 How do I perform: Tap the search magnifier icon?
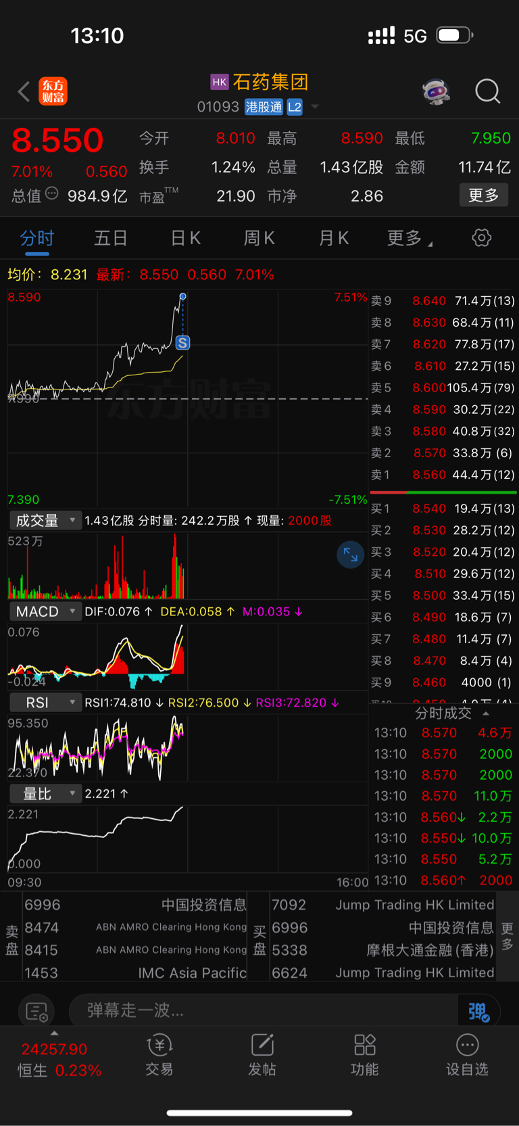(487, 91)
